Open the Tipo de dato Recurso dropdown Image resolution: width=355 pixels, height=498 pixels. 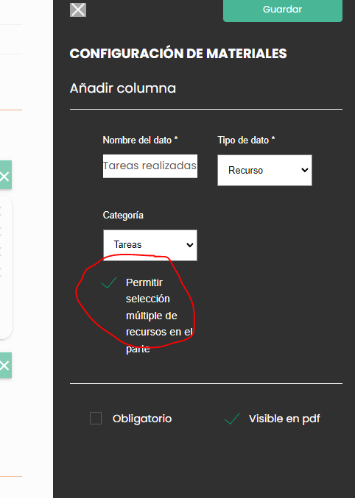(264, 170)
